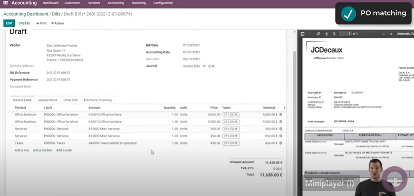Click the Print button
414x196 pixels.
point(41,23)
